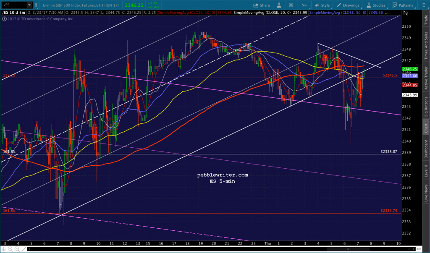
Task: Click the crosshair pan icon at bottom left
Action: [3, 249]
